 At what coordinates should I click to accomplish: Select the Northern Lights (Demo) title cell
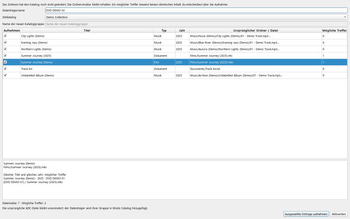tap(87, 49)
